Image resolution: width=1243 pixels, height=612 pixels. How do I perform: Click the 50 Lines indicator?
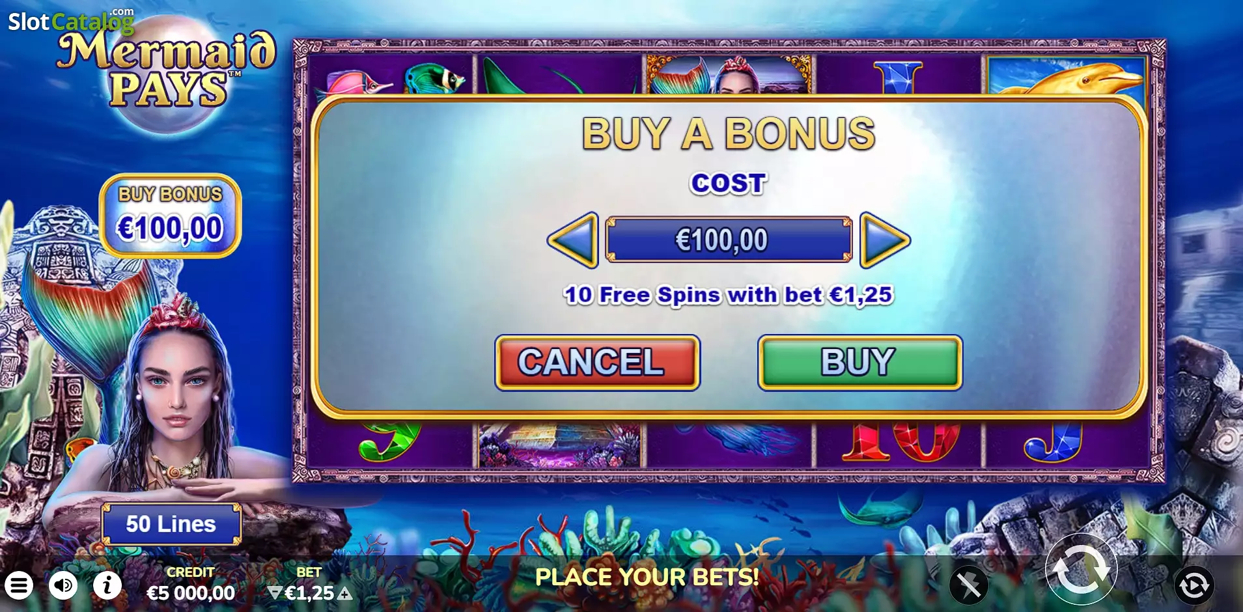[171, 524]
